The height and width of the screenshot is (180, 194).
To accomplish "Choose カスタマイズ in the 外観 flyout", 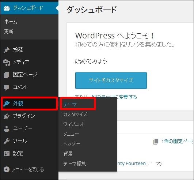I will coord(75,114).
